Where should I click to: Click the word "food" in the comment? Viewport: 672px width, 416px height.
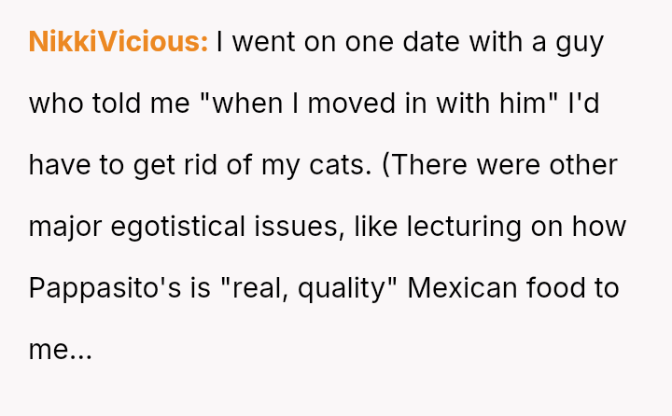(x=558, y=287)
